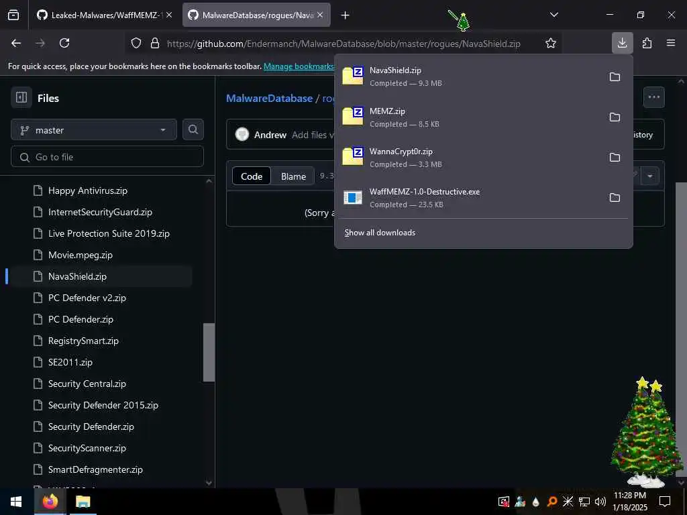Select NavaShield.zip in the file tree
Screen dimensions: 687x515
click(x=77, y=276)
